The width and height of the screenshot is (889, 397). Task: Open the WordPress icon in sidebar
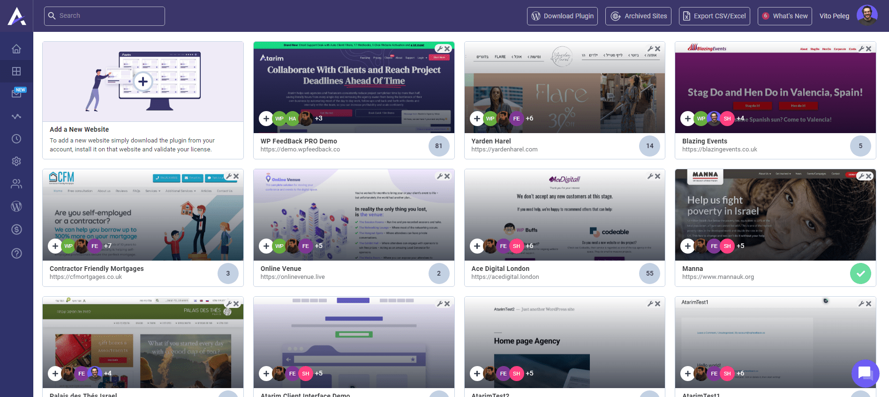(16, 206)
